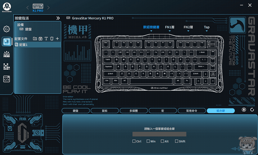
Task: Switch to the Tap layer tab
Action: click(x=207, y=27)
